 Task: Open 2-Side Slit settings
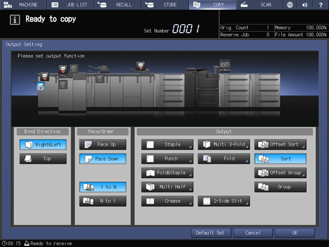224,201
